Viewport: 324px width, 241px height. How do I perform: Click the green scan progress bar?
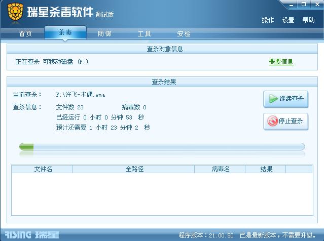162,147
